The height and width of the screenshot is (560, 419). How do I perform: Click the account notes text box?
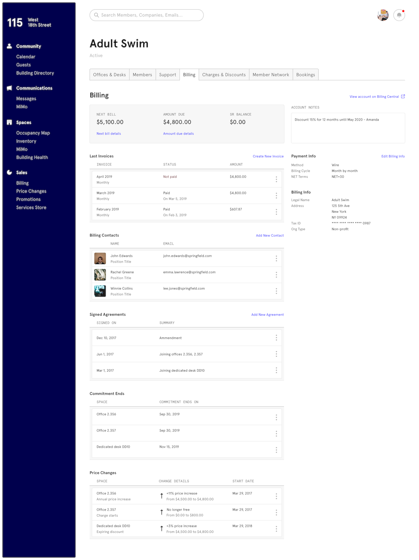point(348,128)
